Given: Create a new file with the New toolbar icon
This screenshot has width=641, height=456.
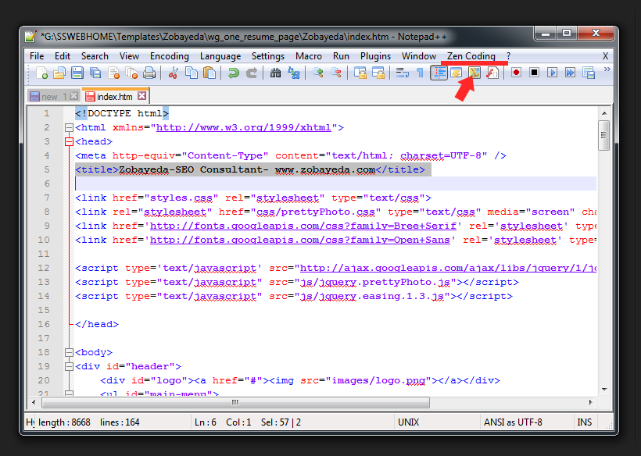Looking at the screenshot, I should [41, 73].
